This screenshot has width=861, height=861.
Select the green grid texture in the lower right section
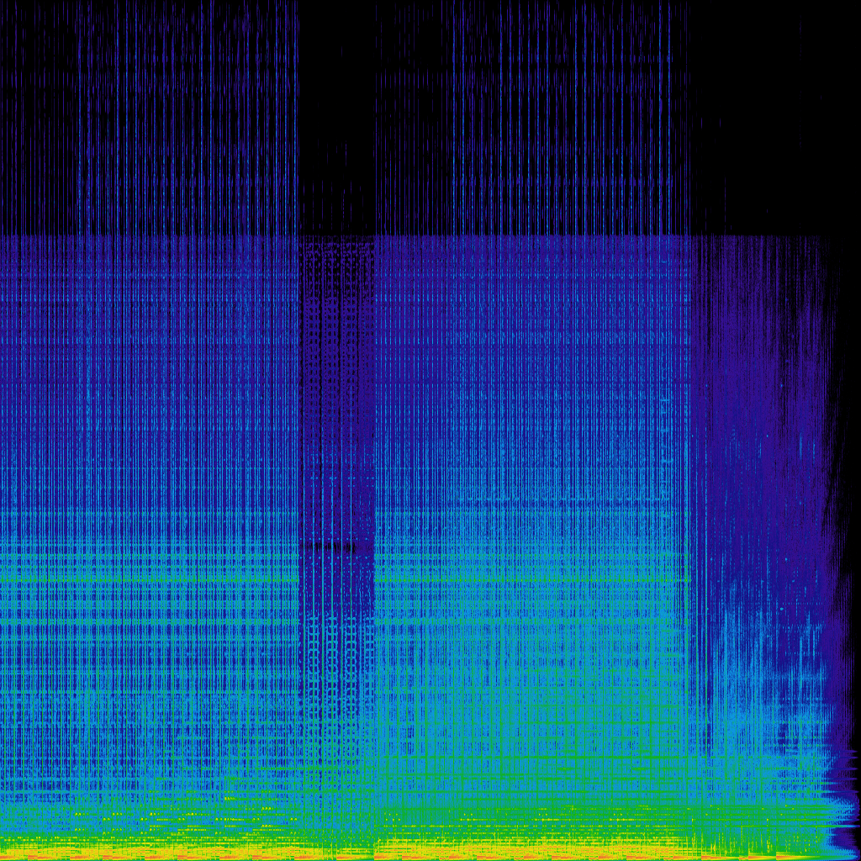[547, 757]
